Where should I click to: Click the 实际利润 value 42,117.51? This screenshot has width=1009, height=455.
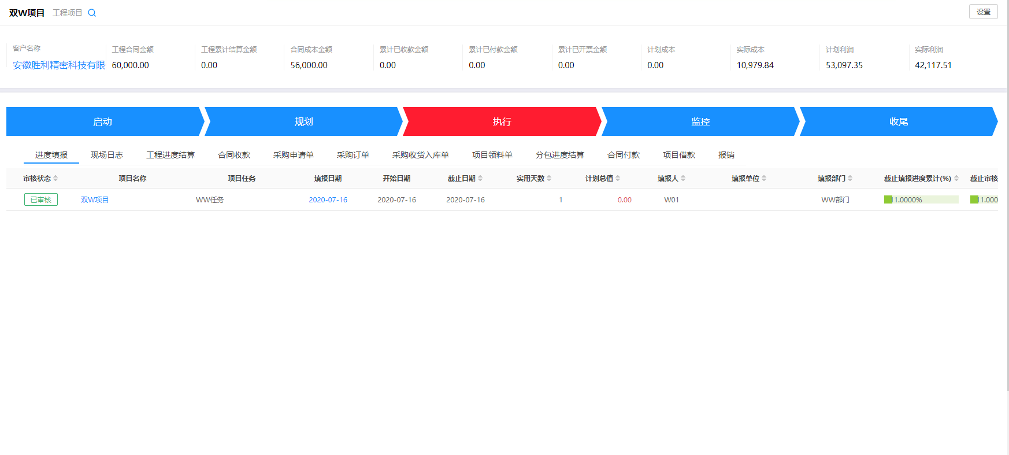coord(933,65)
